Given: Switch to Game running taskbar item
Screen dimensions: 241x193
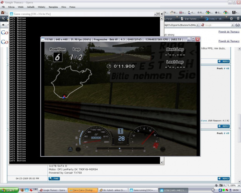Looking at the screenshot, I should point(143,190).
